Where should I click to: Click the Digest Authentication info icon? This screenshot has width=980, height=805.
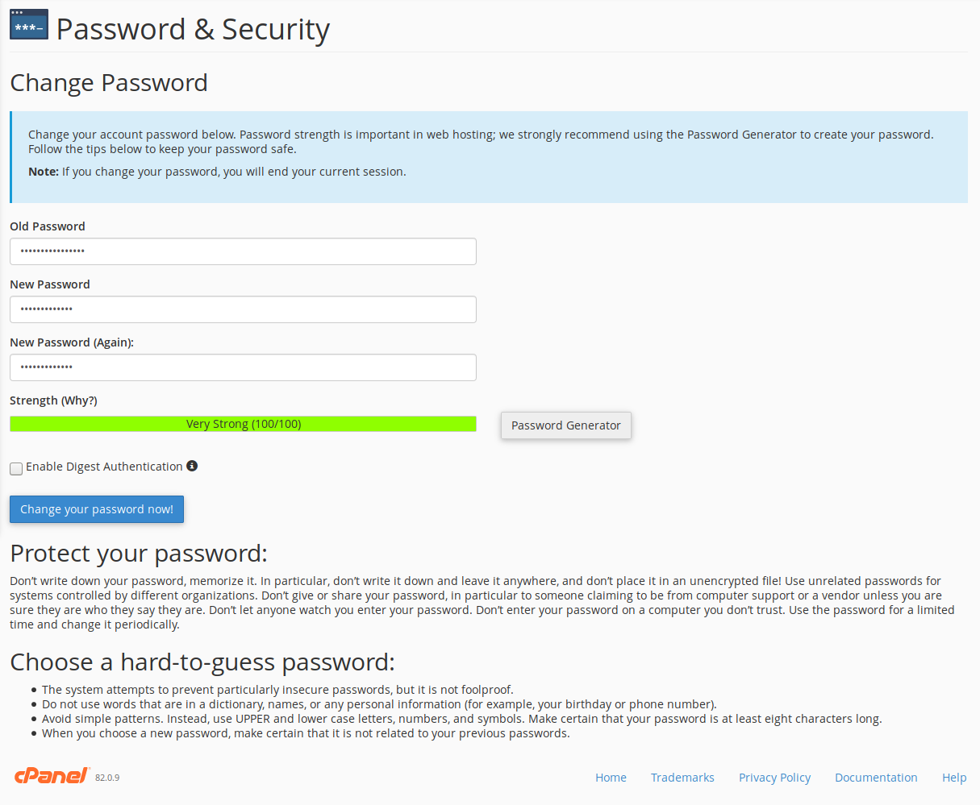click(192, 466)
